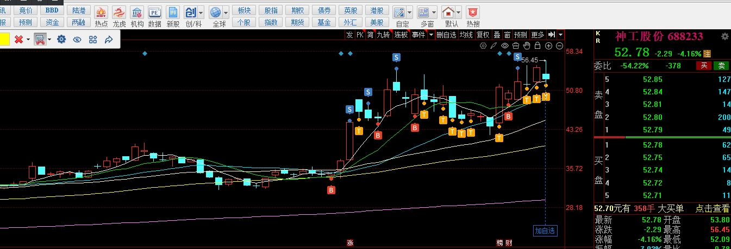Image resolution: width=731 pixels, height=249 pixels.
Task: Select the hand pan tool icon
Action: coord(527,46)
